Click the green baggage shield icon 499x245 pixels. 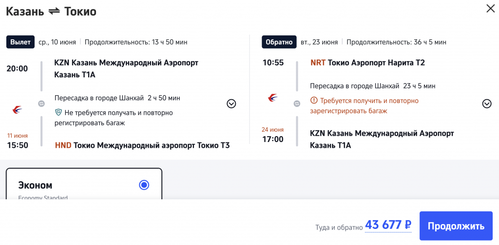pyautogui.click(x=58, y=113)
